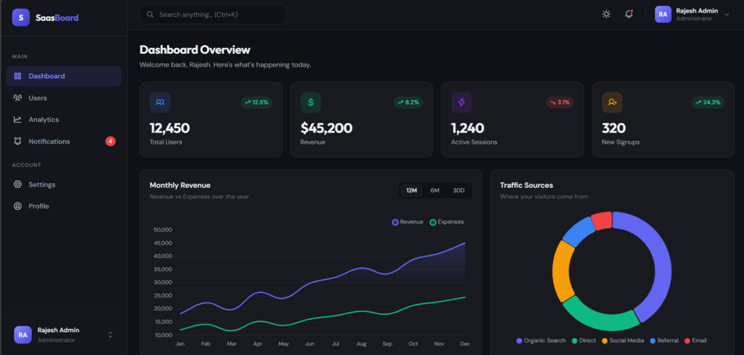Click the Analytics chart icon in sidebar
Image resolution: width=744 pixels, height=355 pixels.
pyautogui.click(x=18, y=119)
